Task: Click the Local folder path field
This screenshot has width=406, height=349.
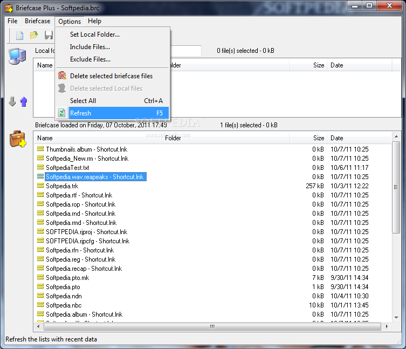Action: click(x=185, y=51)
